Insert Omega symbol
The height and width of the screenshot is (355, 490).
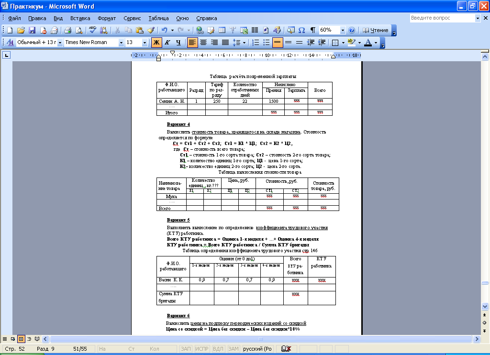click(x=301, y=30)
